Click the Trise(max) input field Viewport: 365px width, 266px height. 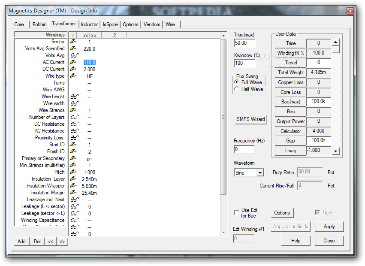pos(244,43)
